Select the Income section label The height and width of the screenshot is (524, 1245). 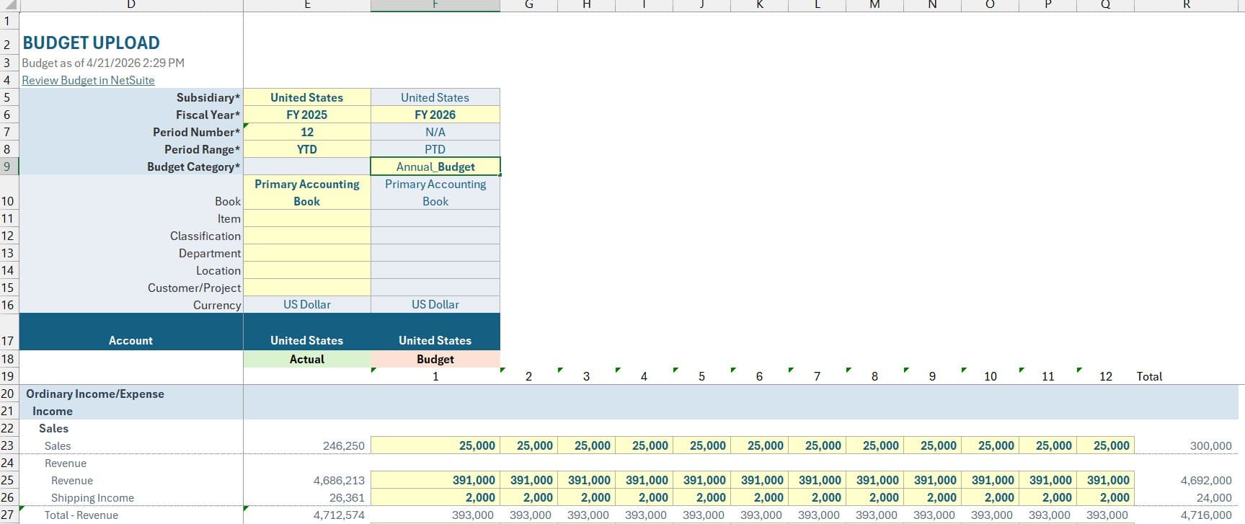tap(53, 411)
